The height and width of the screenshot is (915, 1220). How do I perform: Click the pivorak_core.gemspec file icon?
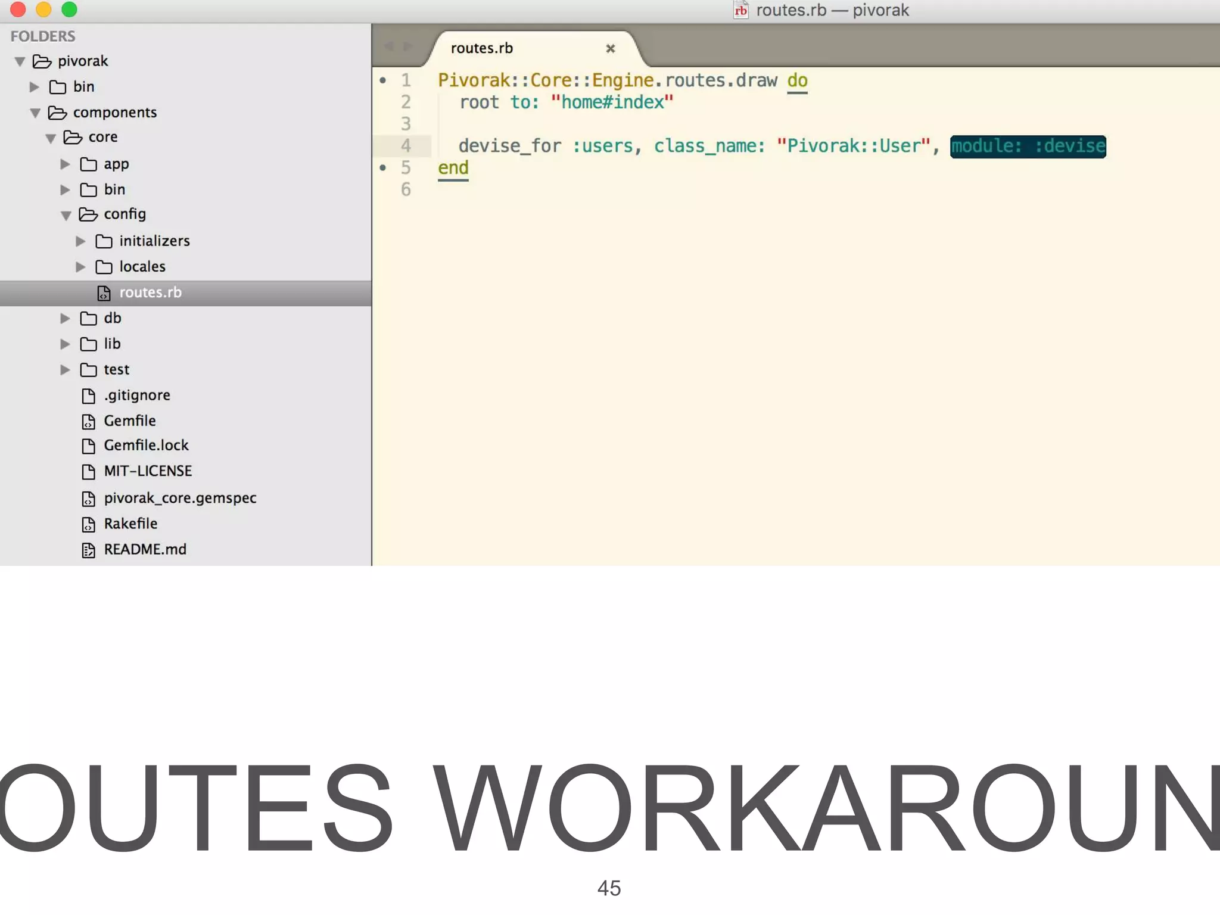(88, 498)
